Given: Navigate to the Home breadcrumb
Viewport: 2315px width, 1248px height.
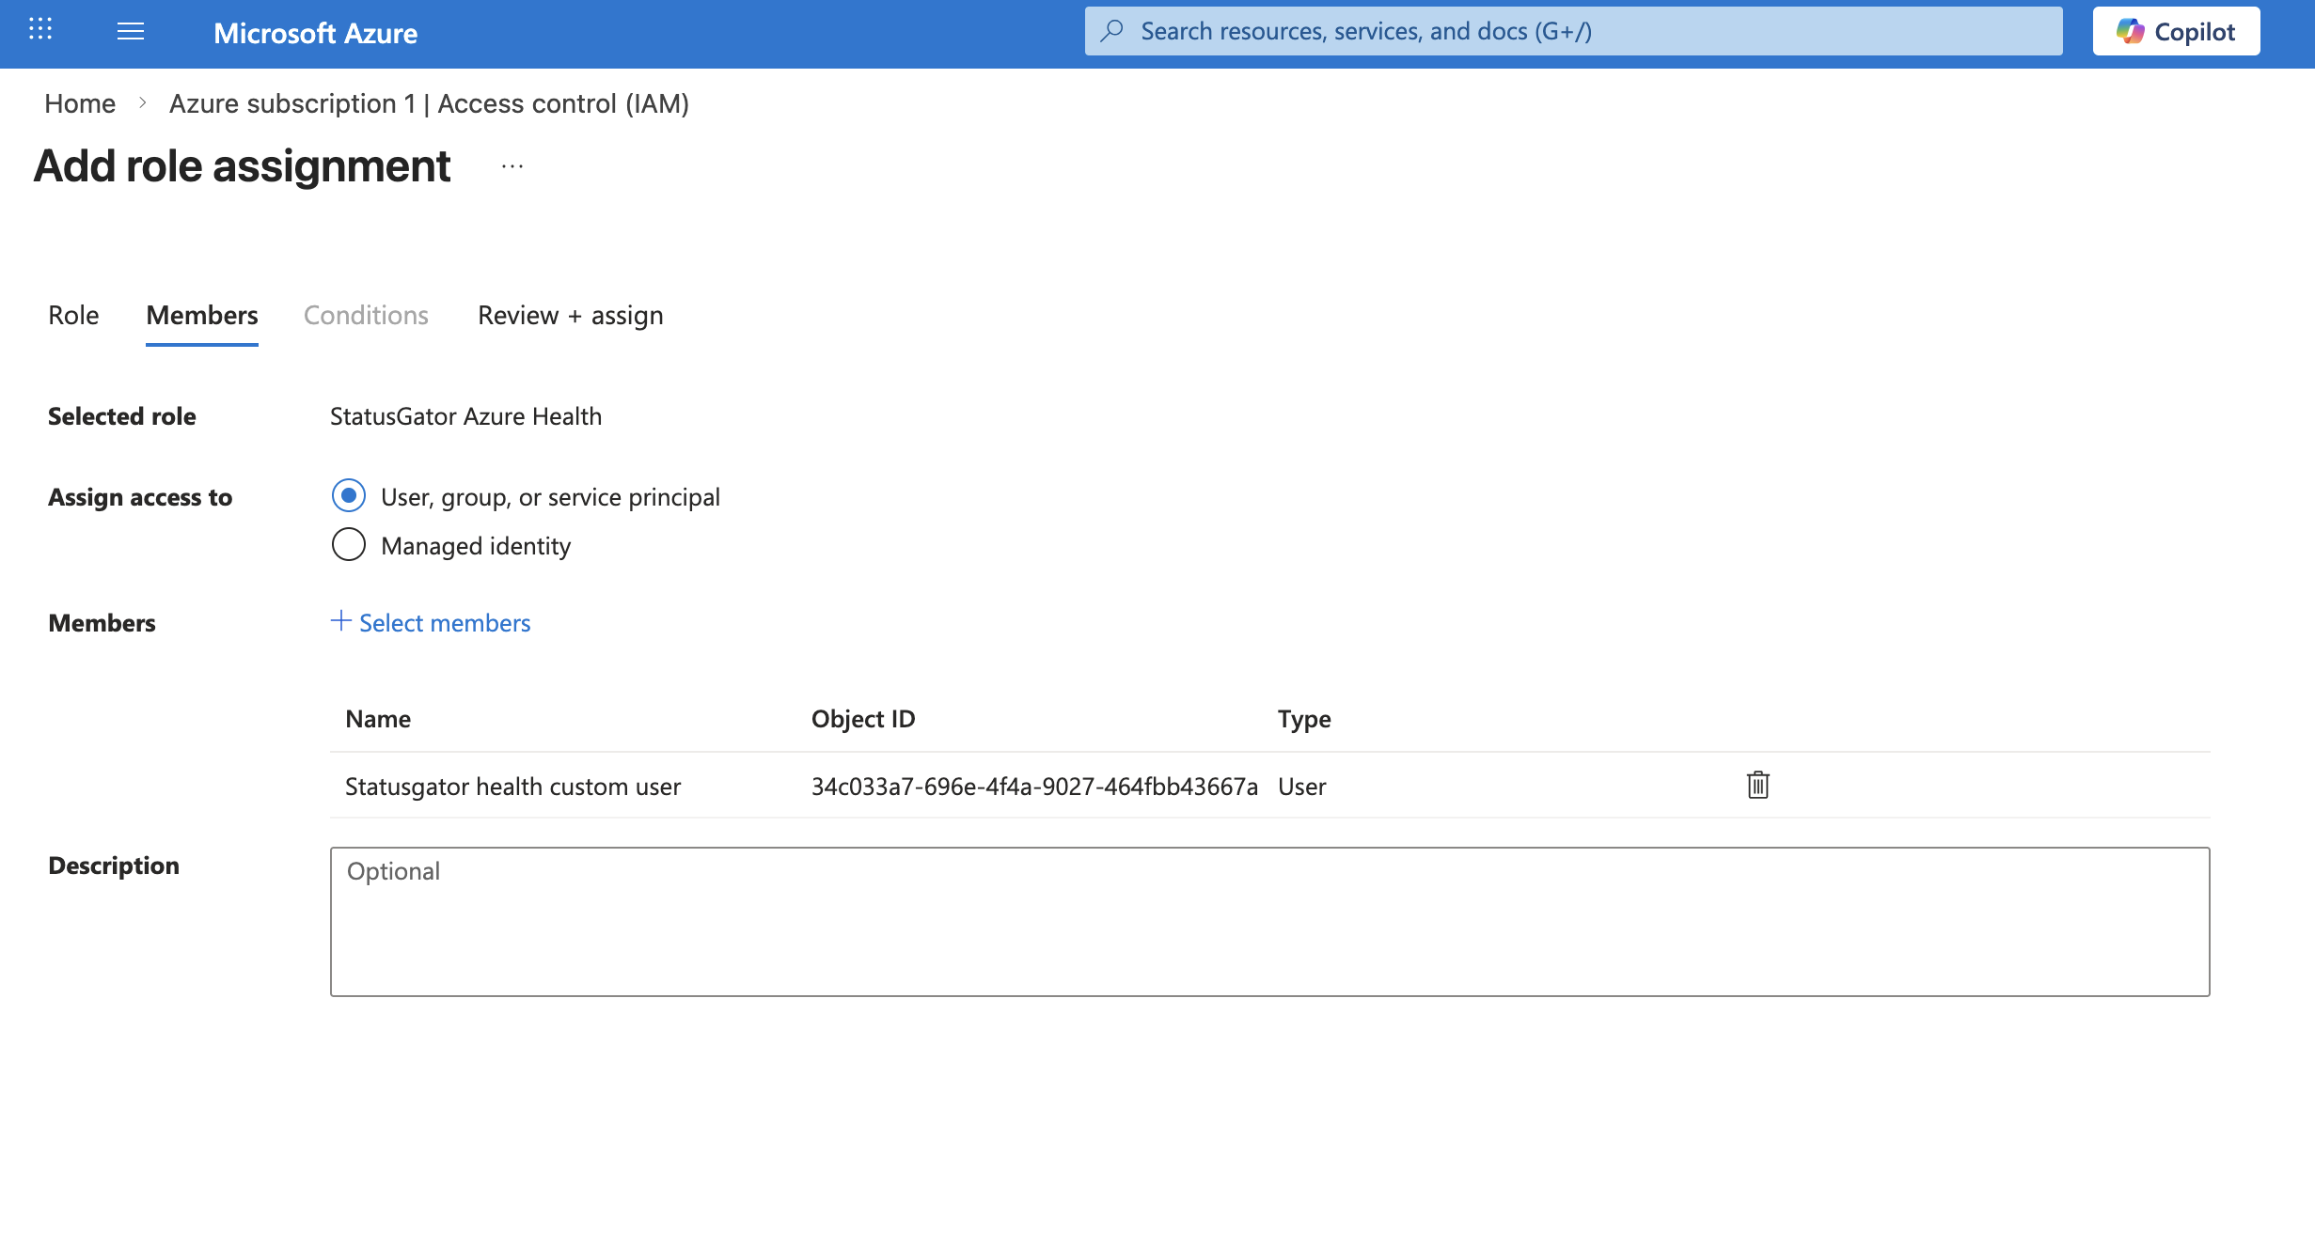Looking at the screenshot, I should coord(80,103).
